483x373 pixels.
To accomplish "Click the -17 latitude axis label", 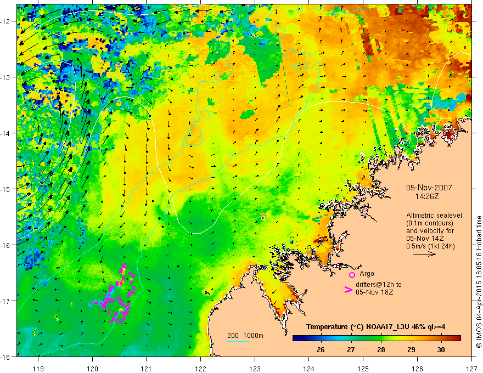I will click(5, 301).
